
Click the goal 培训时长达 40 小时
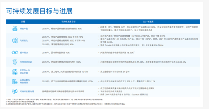65,72
